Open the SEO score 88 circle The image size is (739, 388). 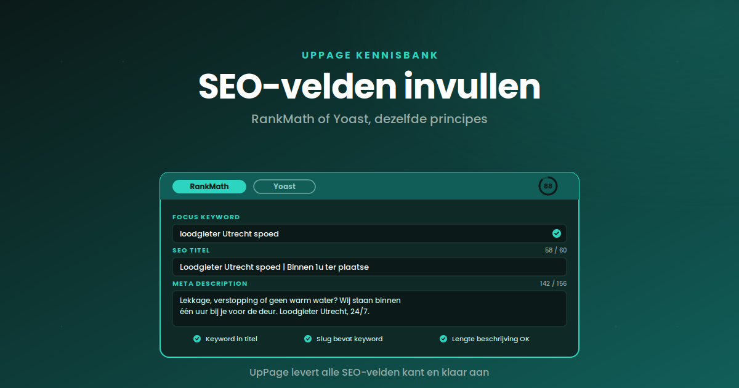548,186
